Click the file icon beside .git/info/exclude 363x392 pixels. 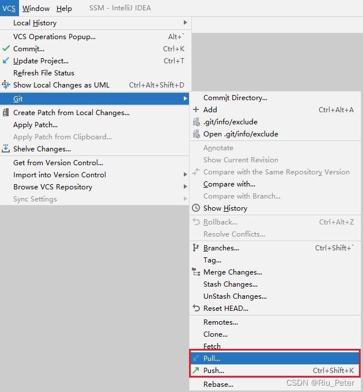[196, 122]
